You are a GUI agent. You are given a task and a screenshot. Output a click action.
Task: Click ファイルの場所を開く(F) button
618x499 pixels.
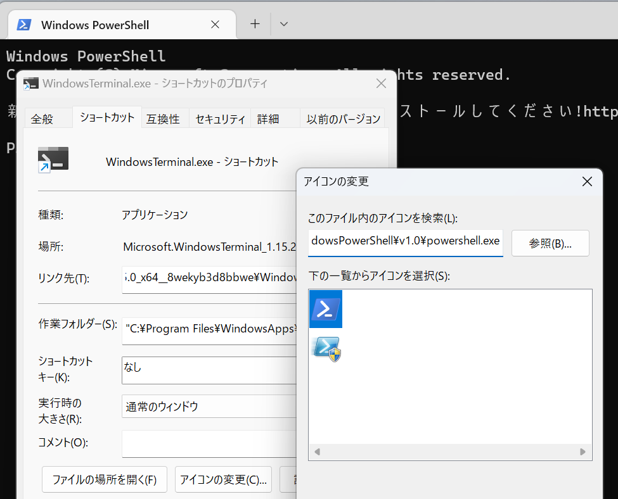pyautogui.click(x=105, y=479)
